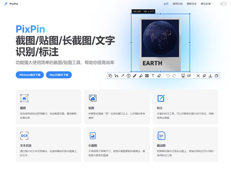Click the EARTH photo in the selection preview
Screen dimensions: 231x183
[160, 38]
